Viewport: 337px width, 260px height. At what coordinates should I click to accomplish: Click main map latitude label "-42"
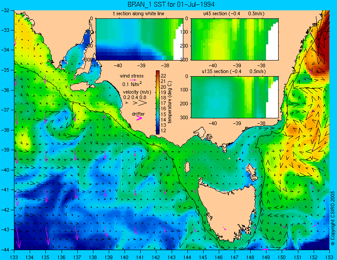click(5, 210)
